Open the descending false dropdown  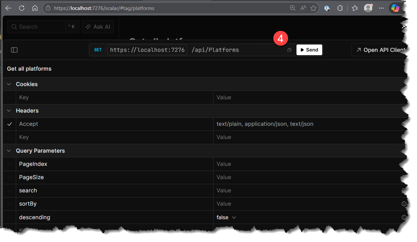pos(226,217)
